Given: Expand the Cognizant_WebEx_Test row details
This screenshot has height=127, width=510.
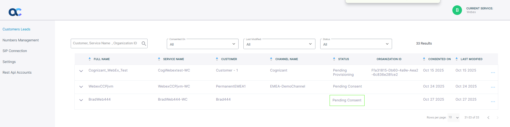Looking at the screenshot, I should click(81, 71).
